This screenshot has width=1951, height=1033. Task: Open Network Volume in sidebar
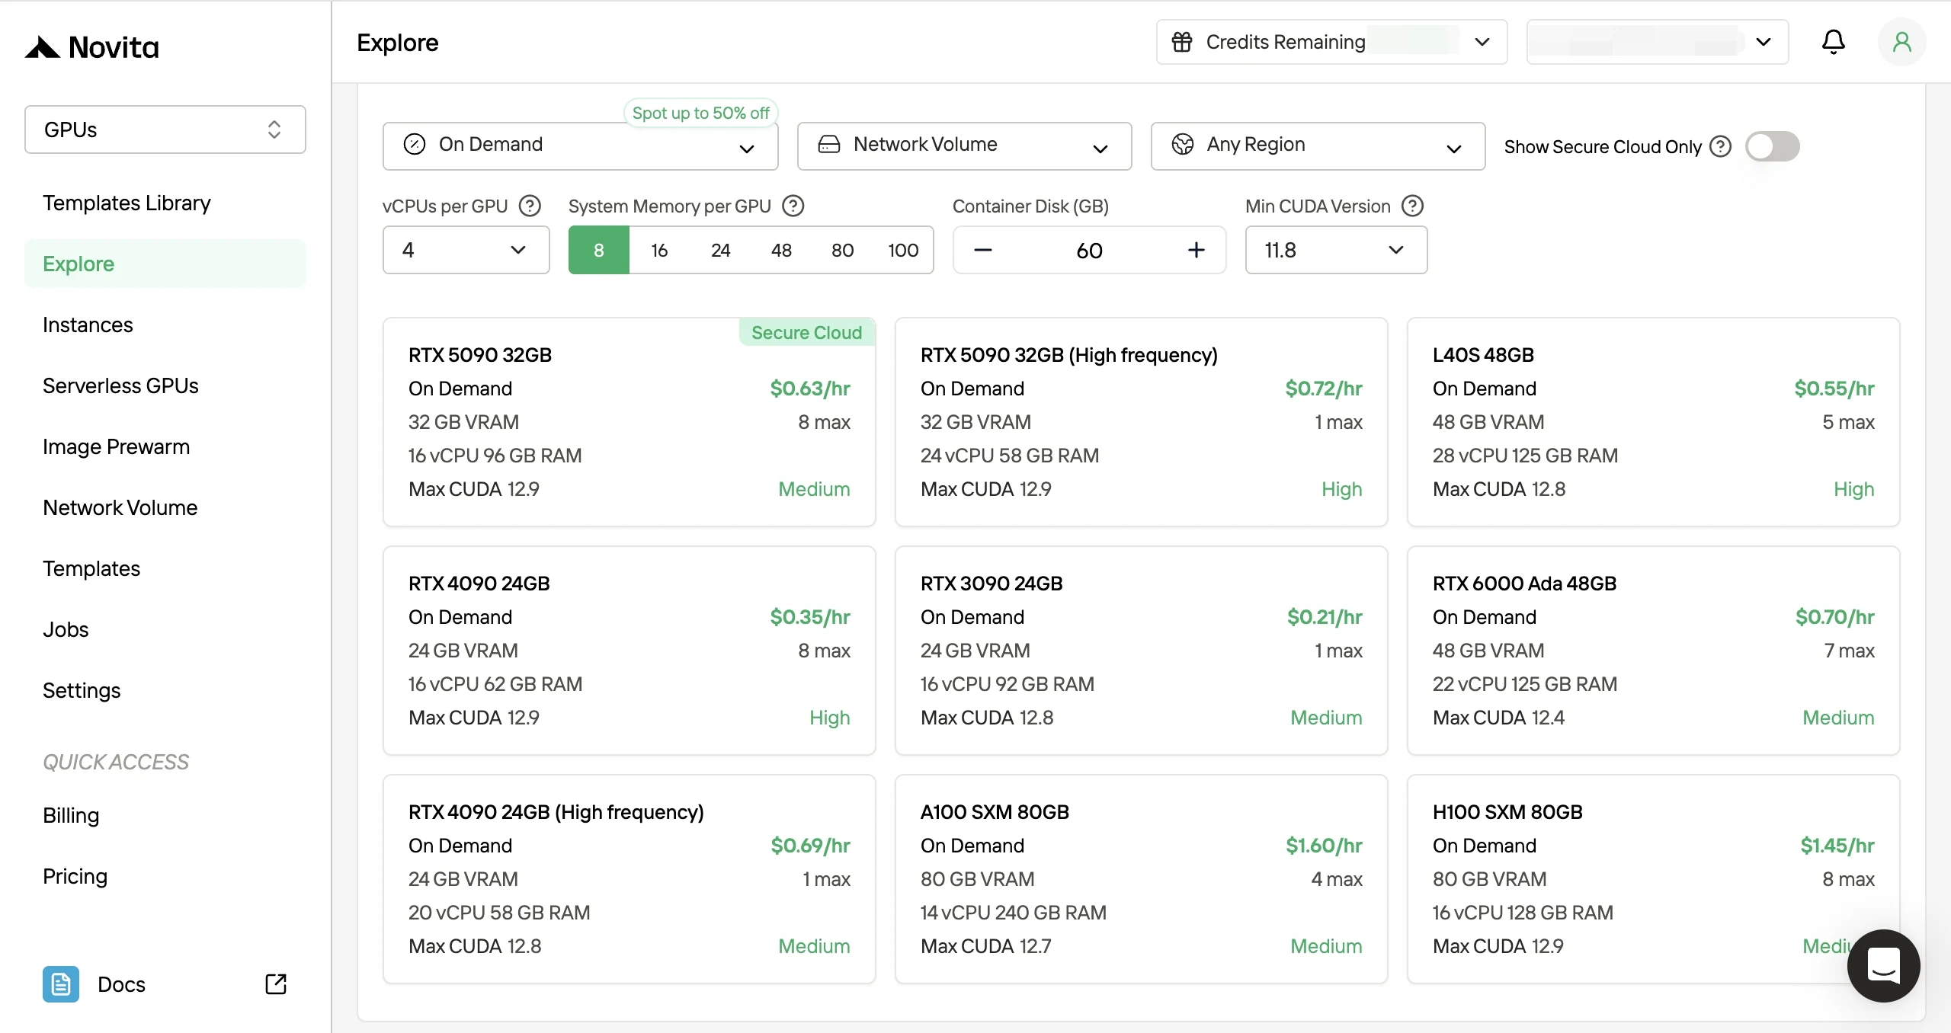coord(165,507)
